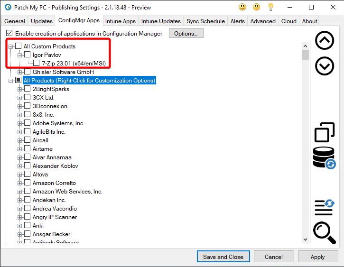The image size is (344, 267).
Task: Toggle Enable creation of applications checkbox
Action: point(9,34)
